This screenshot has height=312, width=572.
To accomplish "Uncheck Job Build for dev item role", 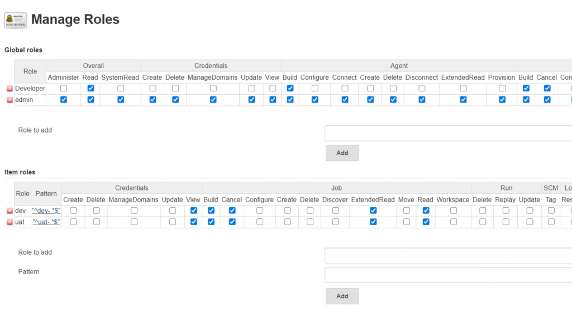I will pyautogui.click(x=211, y=210).
